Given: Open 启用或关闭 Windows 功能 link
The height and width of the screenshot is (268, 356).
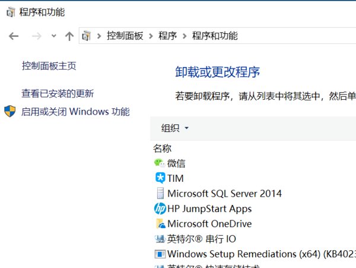Looking at the screenshot, I should (75, 112).
